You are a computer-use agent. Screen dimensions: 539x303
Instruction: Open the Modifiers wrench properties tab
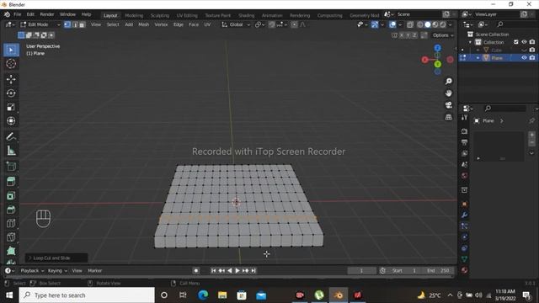464,215
